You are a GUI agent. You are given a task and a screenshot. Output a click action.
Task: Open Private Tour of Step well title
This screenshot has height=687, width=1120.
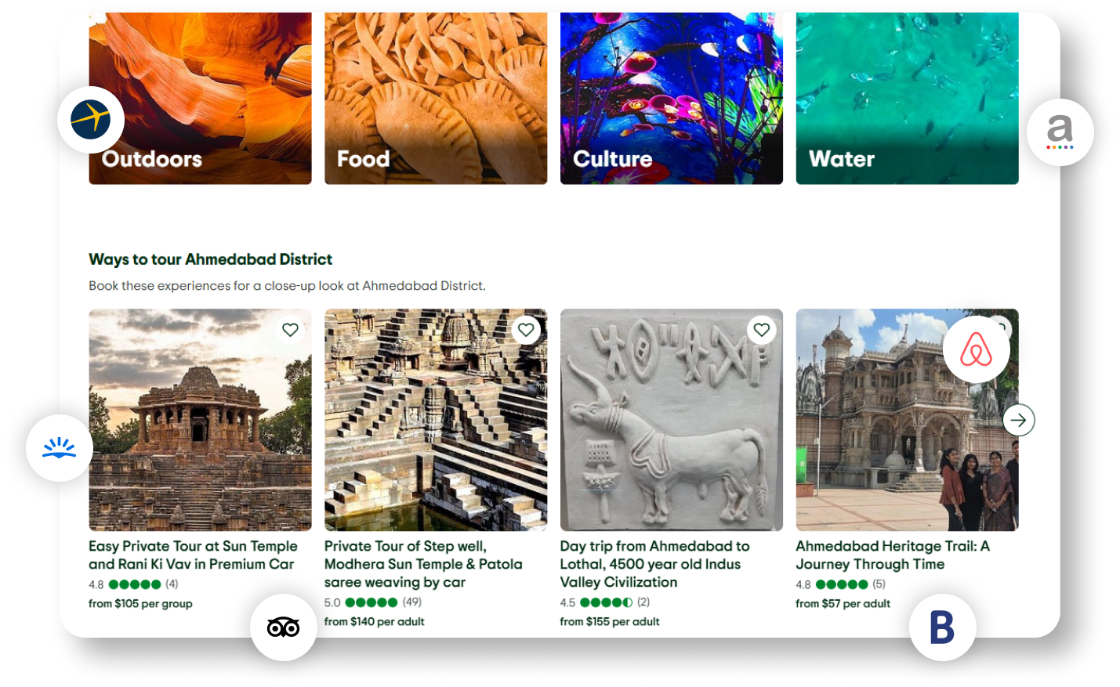423,564
